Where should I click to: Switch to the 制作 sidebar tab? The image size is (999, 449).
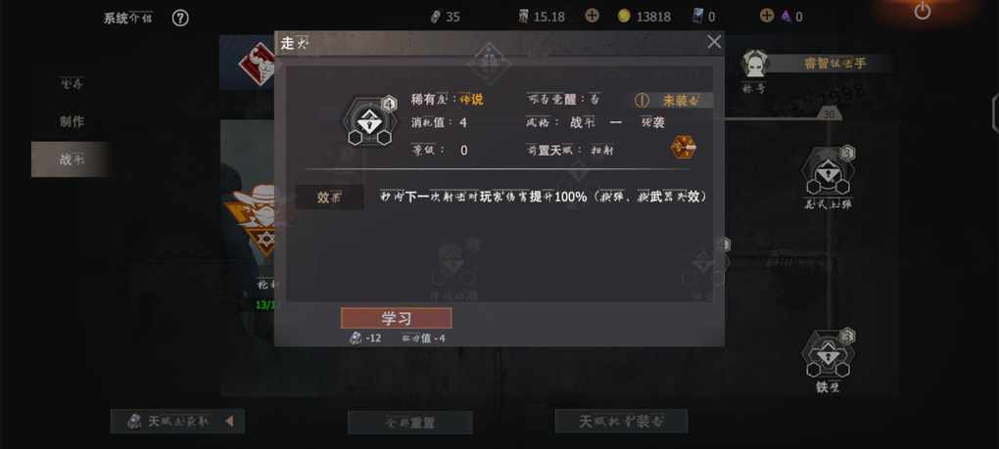pos(71,121)
